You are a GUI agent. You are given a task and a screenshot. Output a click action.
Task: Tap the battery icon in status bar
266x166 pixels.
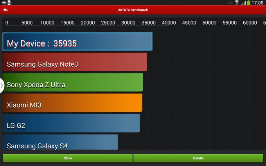tap(249, 3)
